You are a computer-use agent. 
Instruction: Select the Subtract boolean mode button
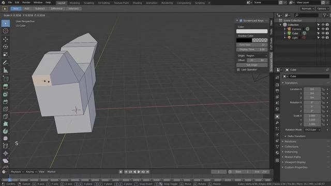point(40,9)
